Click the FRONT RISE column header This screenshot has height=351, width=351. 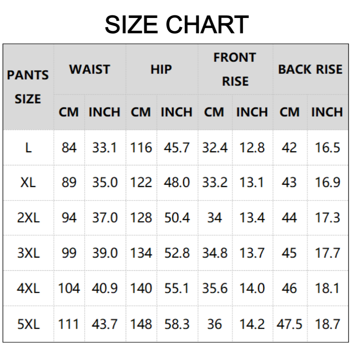click(x=235, y=69)
